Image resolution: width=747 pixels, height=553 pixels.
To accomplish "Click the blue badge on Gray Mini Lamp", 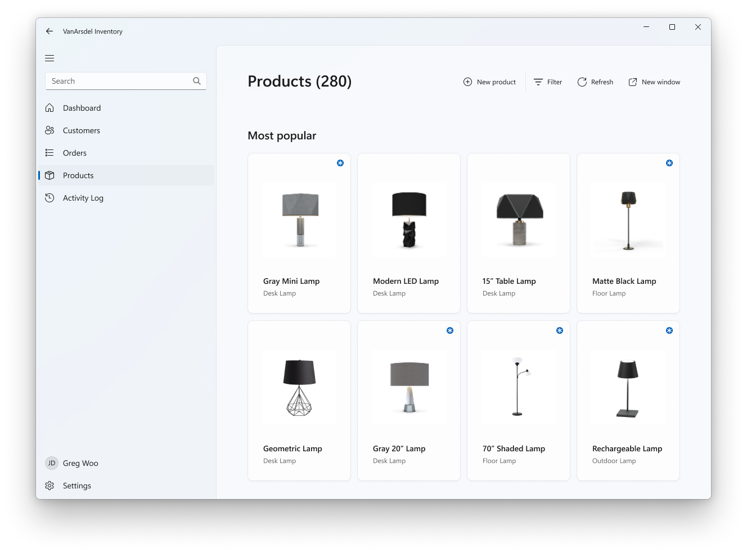I will [x=340, y=163].
